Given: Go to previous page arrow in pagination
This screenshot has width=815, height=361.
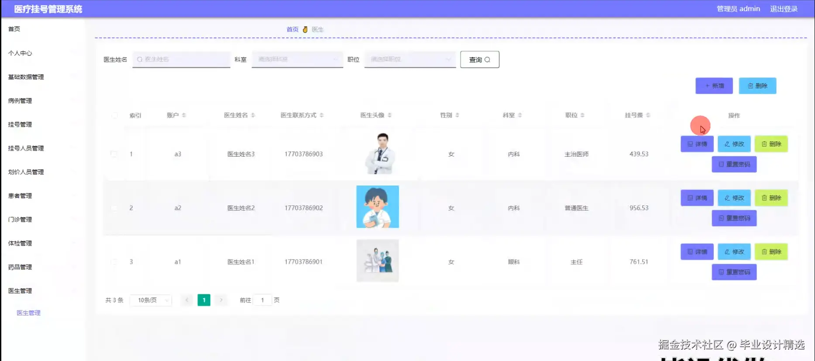Looking at the screenshot, I should [x=187, y=300].
